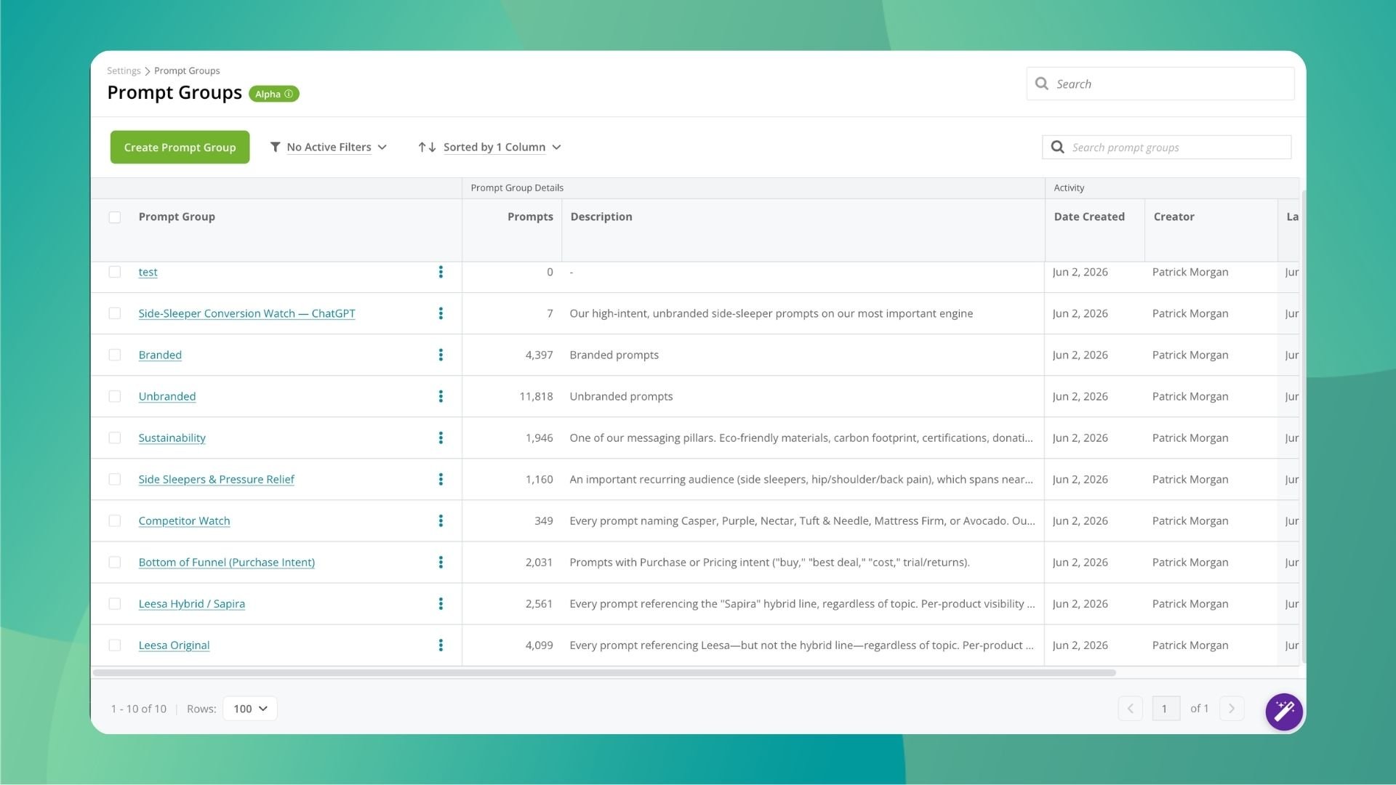This screenshot has width=1396, height=785.
Task: Sort by the Prompts column header
Action: click(530, 217)
